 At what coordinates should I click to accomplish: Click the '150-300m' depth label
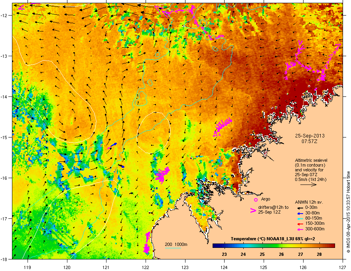click(315, 223)
